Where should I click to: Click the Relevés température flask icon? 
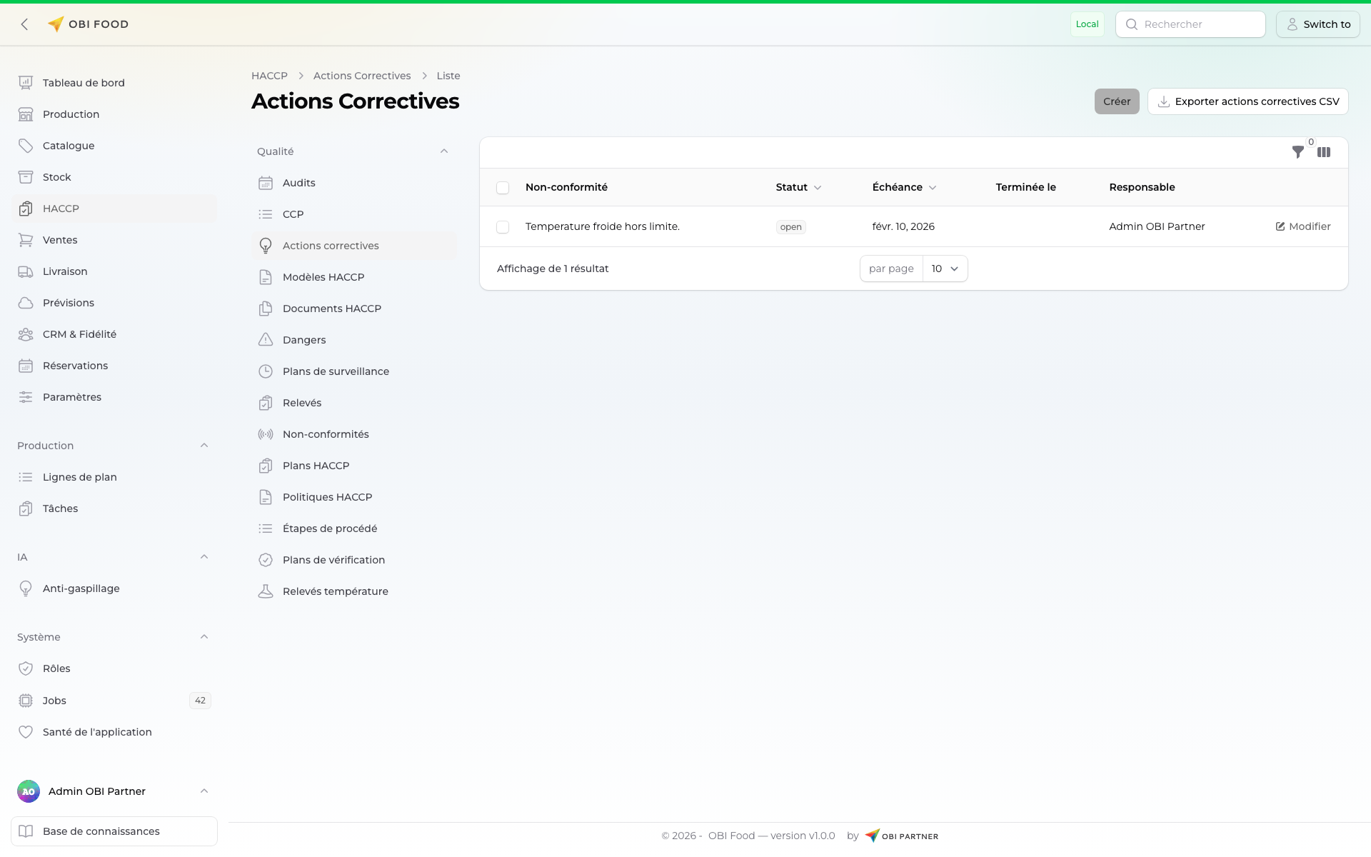click(x=266, y=591)
